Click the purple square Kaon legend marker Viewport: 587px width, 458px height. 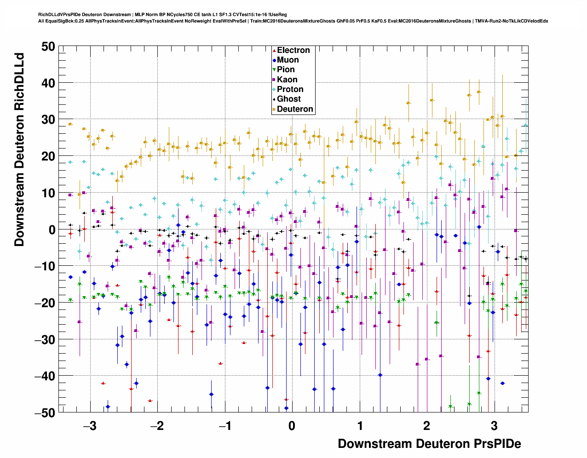click(x=274, y=80)
